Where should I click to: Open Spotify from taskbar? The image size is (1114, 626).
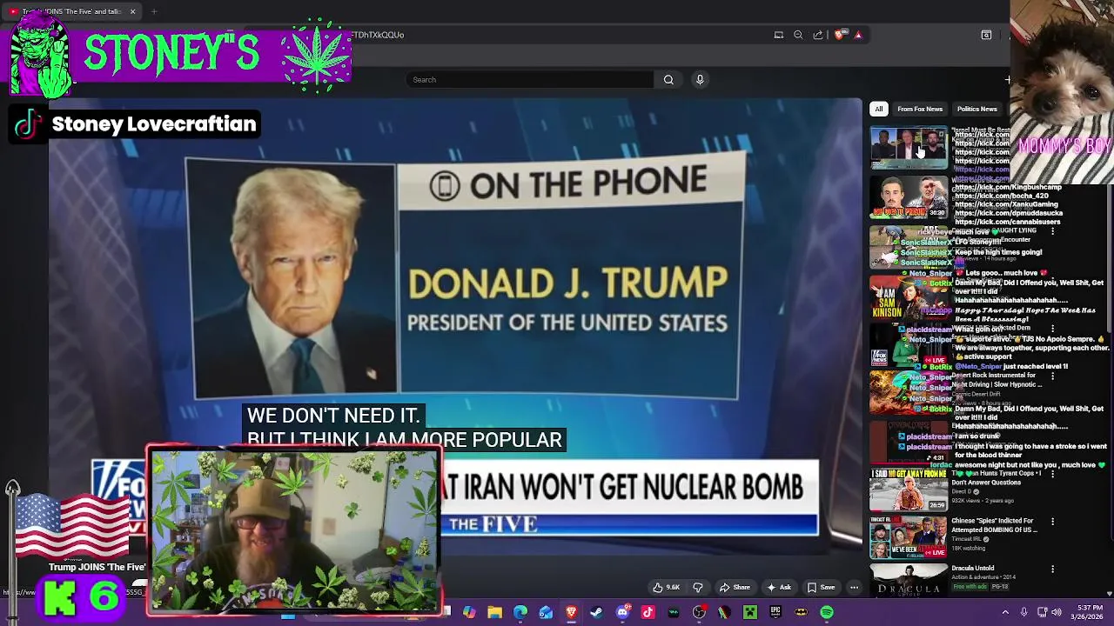click(x=827, y=612)
